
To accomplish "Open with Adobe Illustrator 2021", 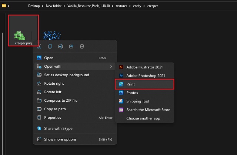I will point(145,67).
